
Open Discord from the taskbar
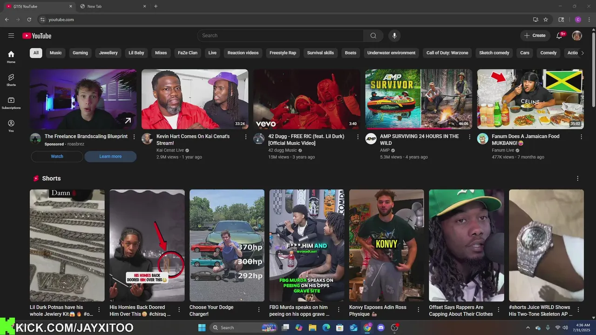click(x=381, y=328)
